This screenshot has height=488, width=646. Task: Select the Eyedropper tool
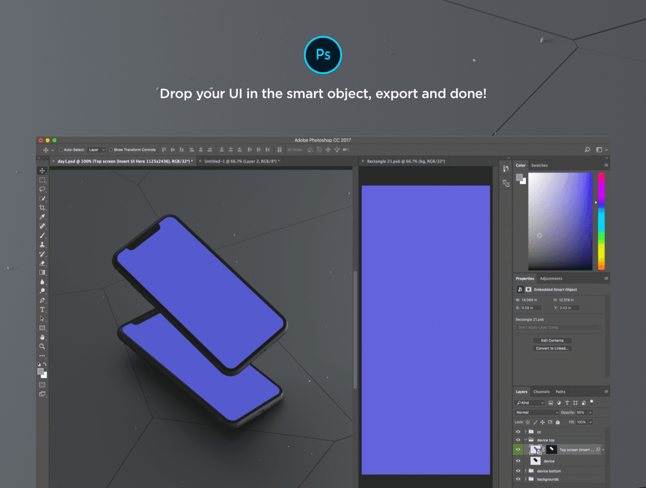tap(42, 217)
